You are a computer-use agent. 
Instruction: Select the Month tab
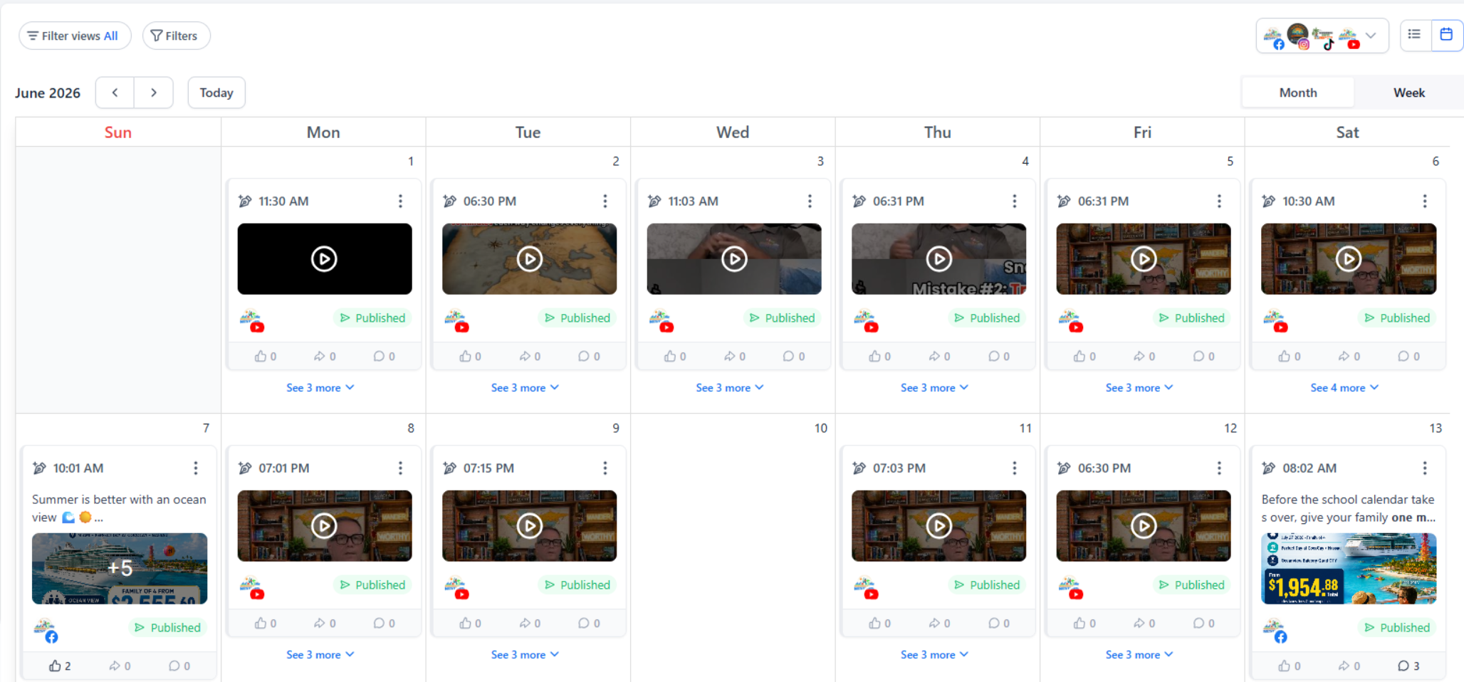coord(1298,93)
